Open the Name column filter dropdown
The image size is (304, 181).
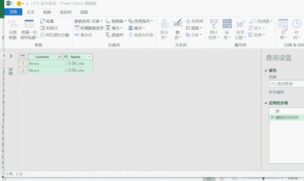(89, 57)
